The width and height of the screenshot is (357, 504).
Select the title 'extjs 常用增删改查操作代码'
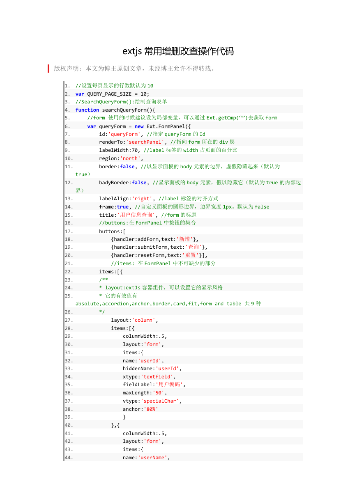[178, 51]
